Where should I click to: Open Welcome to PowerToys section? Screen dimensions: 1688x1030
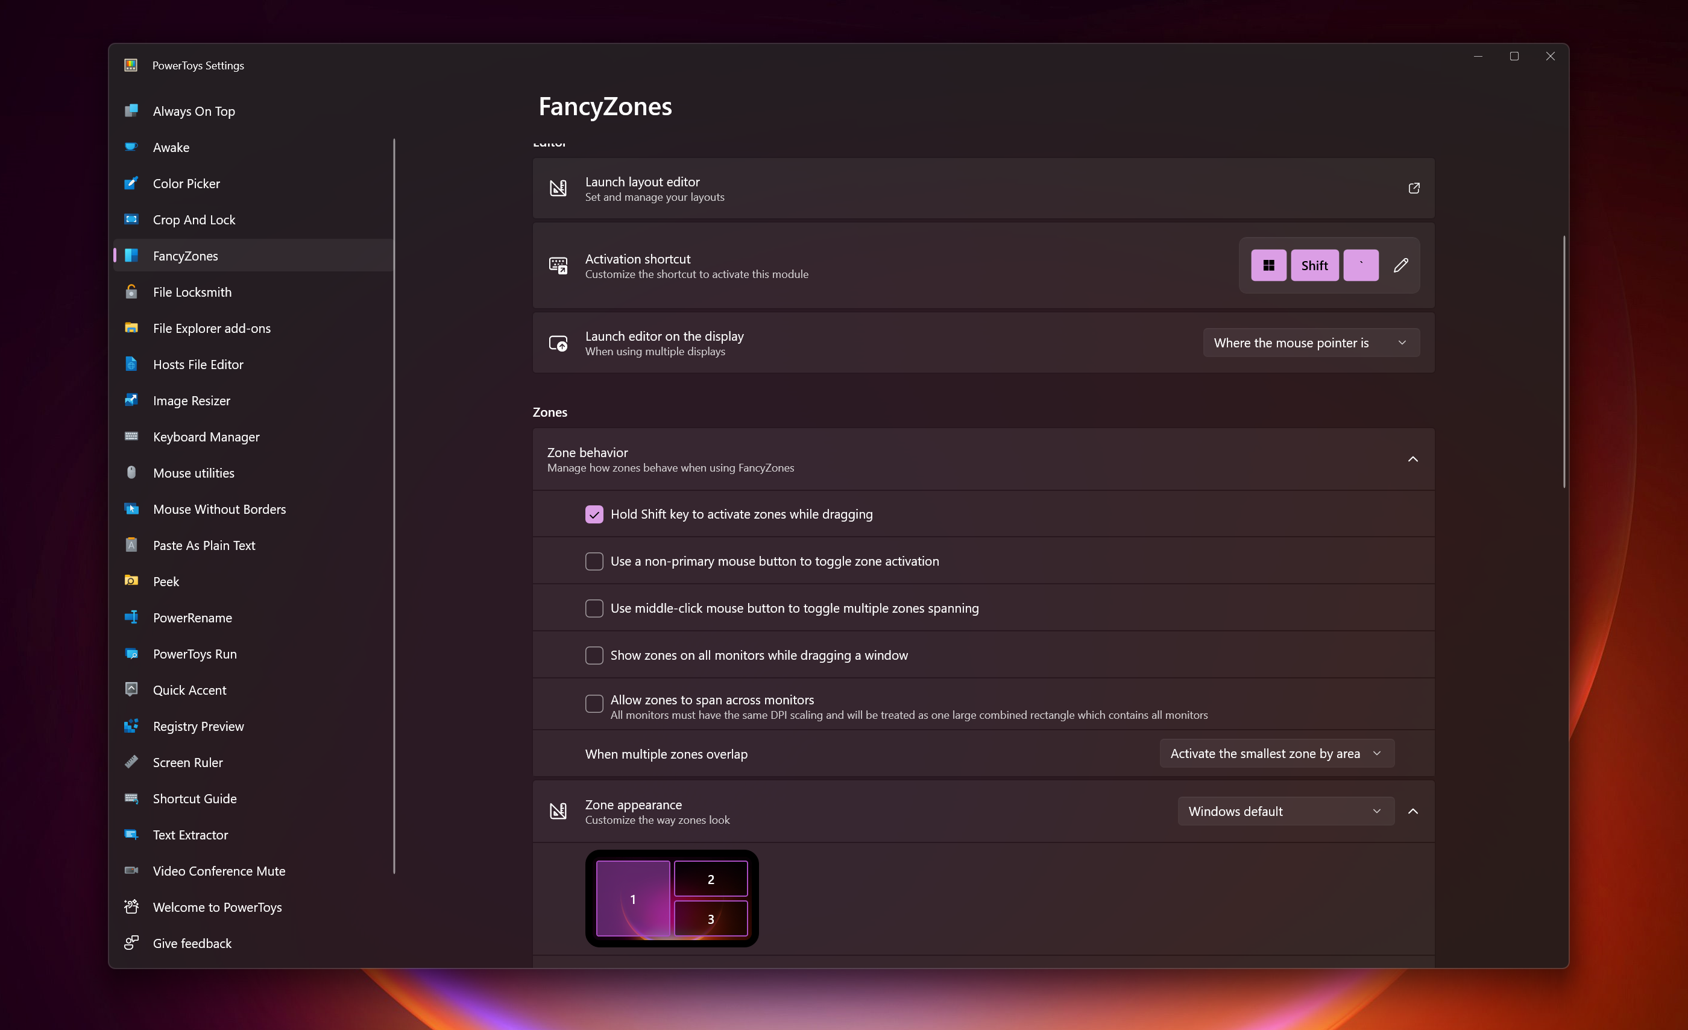[x=217, y=907]
